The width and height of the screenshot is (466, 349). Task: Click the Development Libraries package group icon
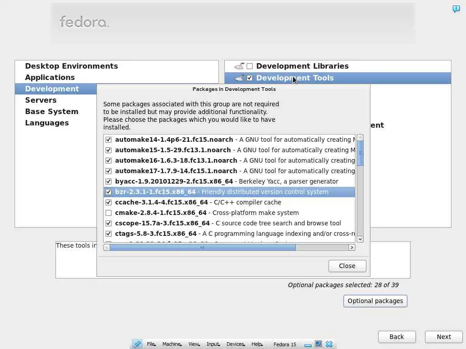239,66
